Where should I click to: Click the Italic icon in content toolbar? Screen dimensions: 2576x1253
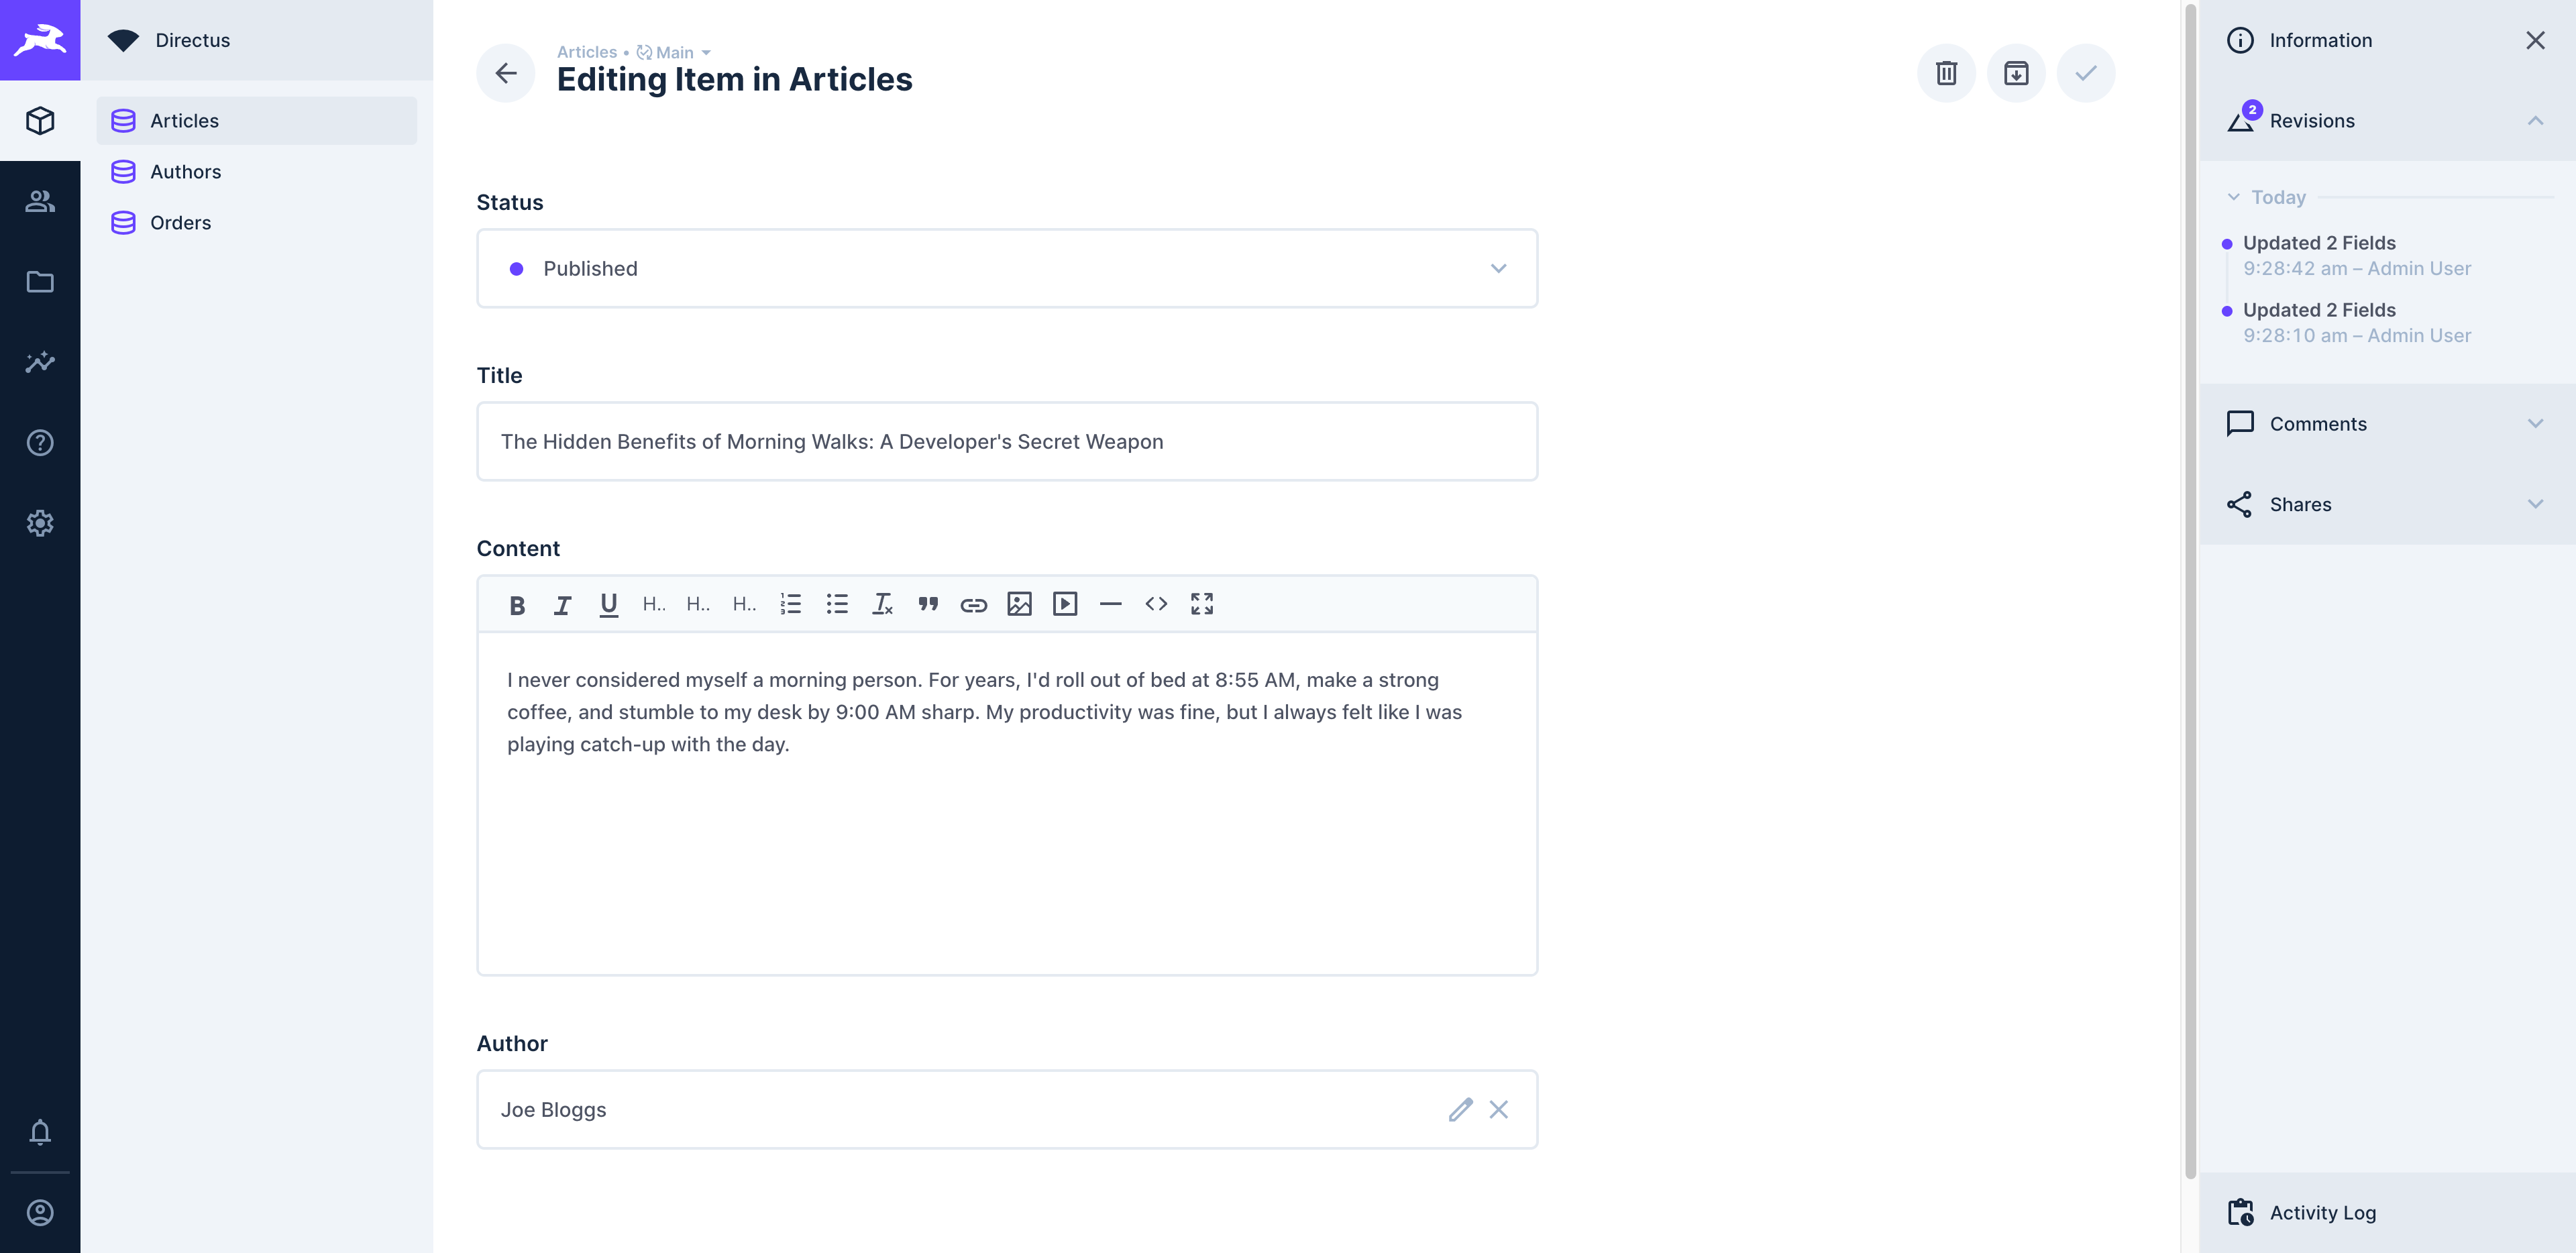562,604
